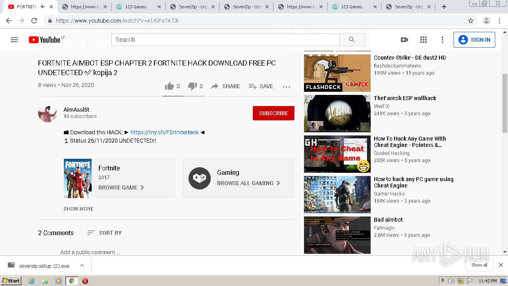
Task: Open the AimAssi5t channel avatar
Action: pos(48,113)
